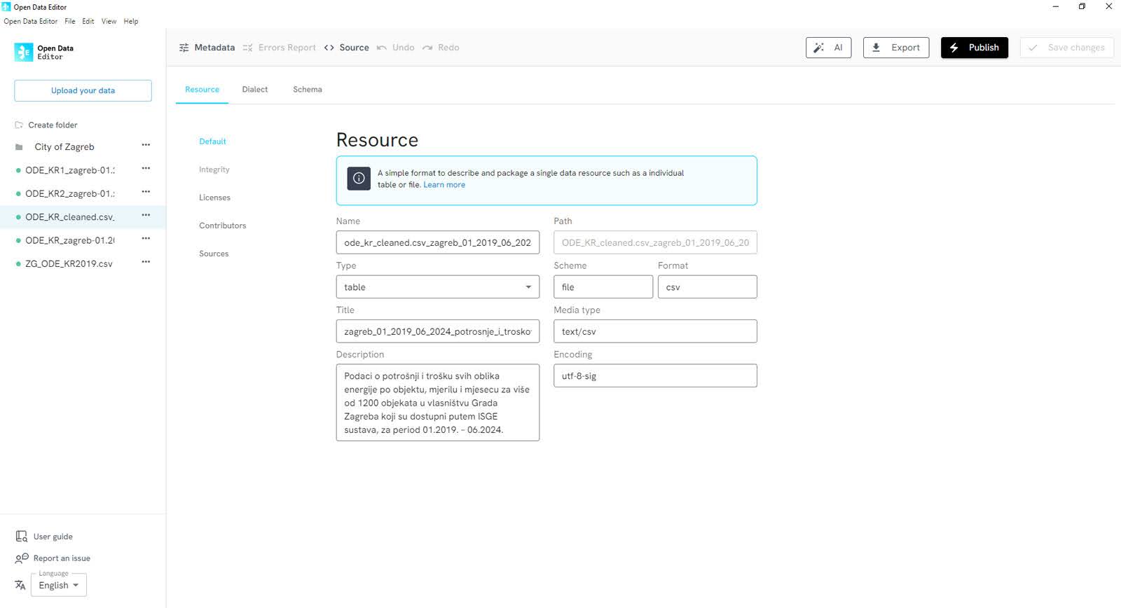Open the AI assistant button
This screenshot has height=608, width=1121.
(x=828, y=48)
